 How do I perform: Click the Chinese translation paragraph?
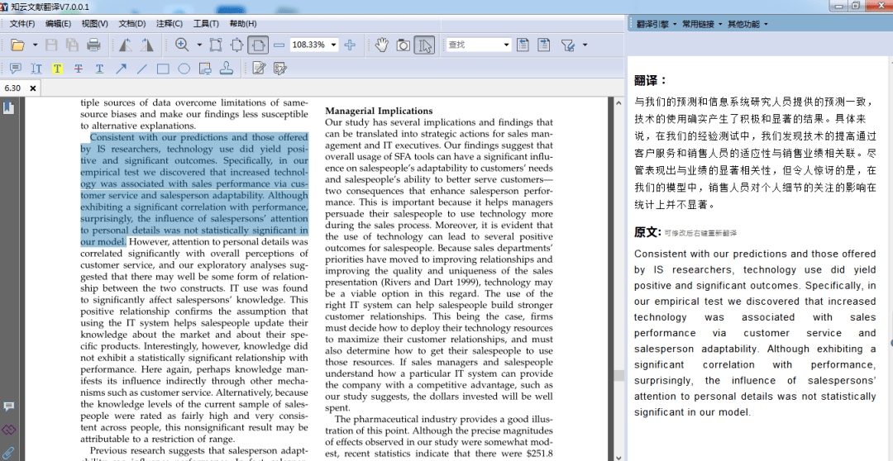pyautogui.click(x=755, y=153)
